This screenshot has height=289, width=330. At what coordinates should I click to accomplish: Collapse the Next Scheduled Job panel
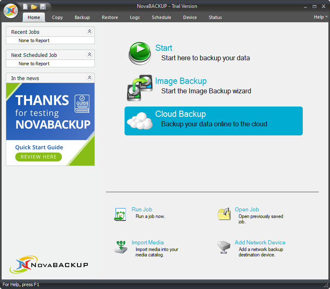(90, 54)
